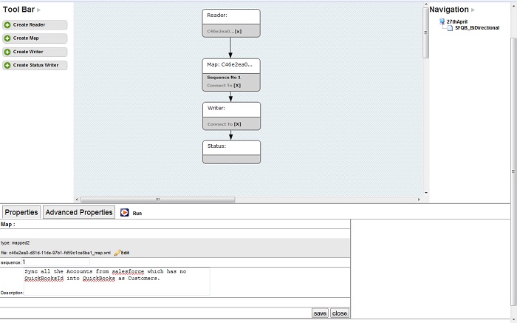This screenshot has width=517, height=323.
Task: Collapse the Navigation panel arrow
Action: tap(473, 10)
